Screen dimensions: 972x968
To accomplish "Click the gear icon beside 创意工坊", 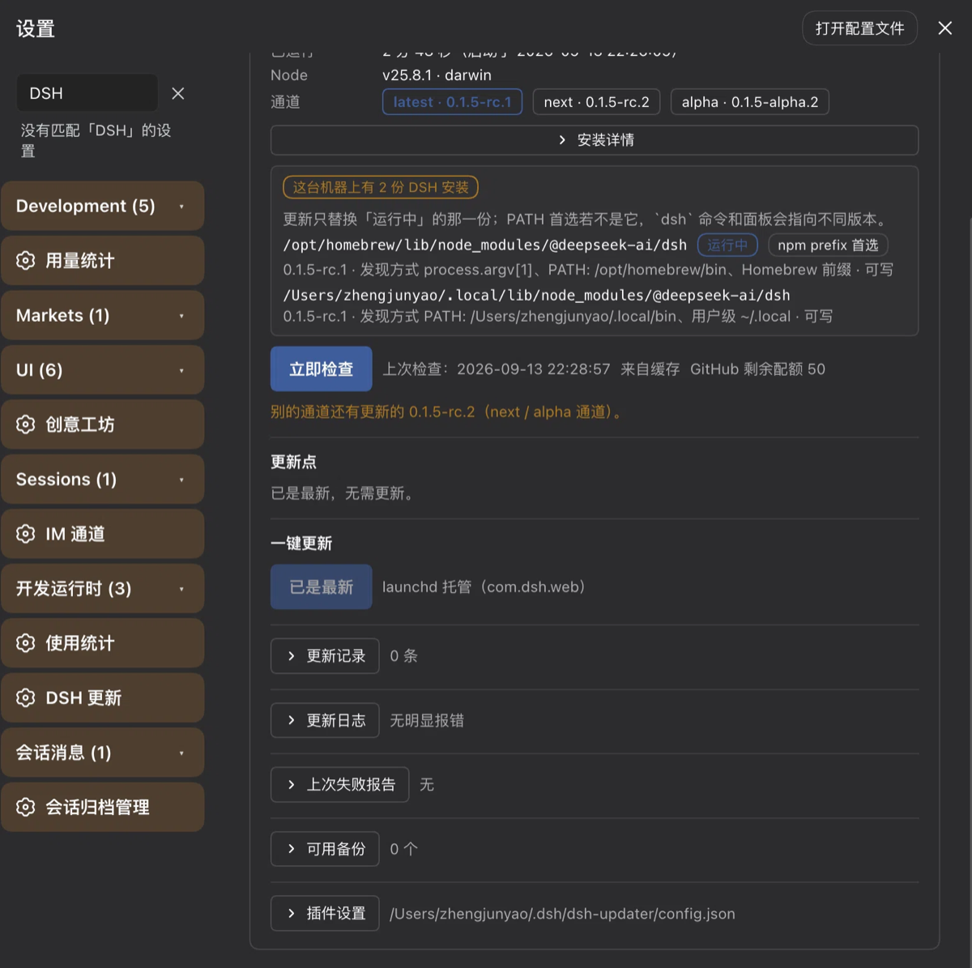I will click(x=26, y=424).
